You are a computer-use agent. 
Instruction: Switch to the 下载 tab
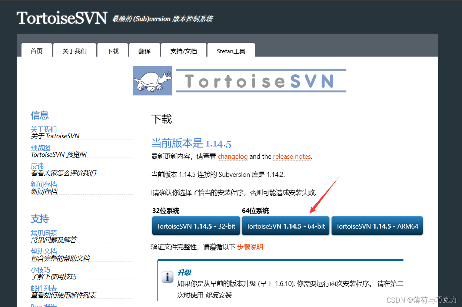pyautogui.click(x=113, y=51)
